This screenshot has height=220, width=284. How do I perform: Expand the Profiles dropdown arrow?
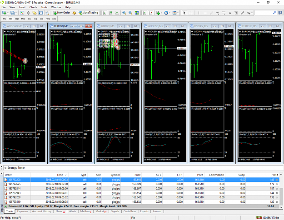pos(16,13)
